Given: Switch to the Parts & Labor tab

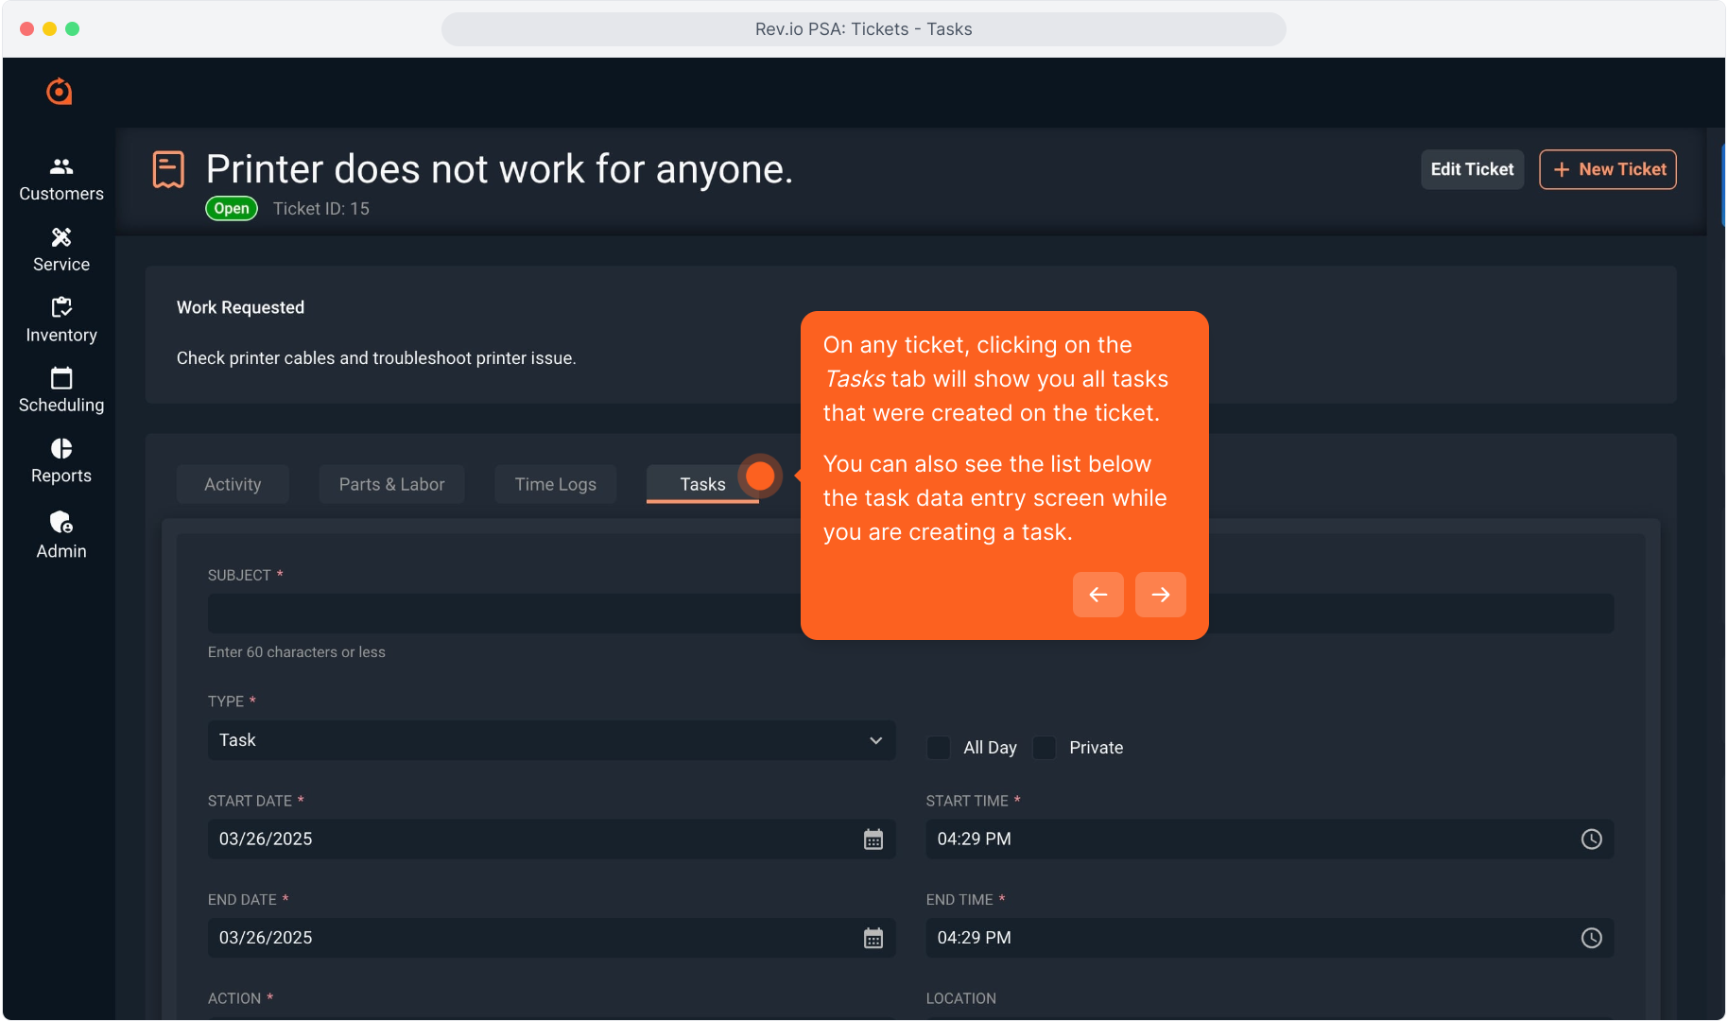Looking at the screenshot, I should click(x=391, y=484).
